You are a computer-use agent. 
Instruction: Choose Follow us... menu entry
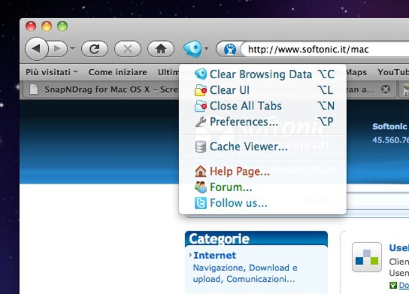(263, 203)
